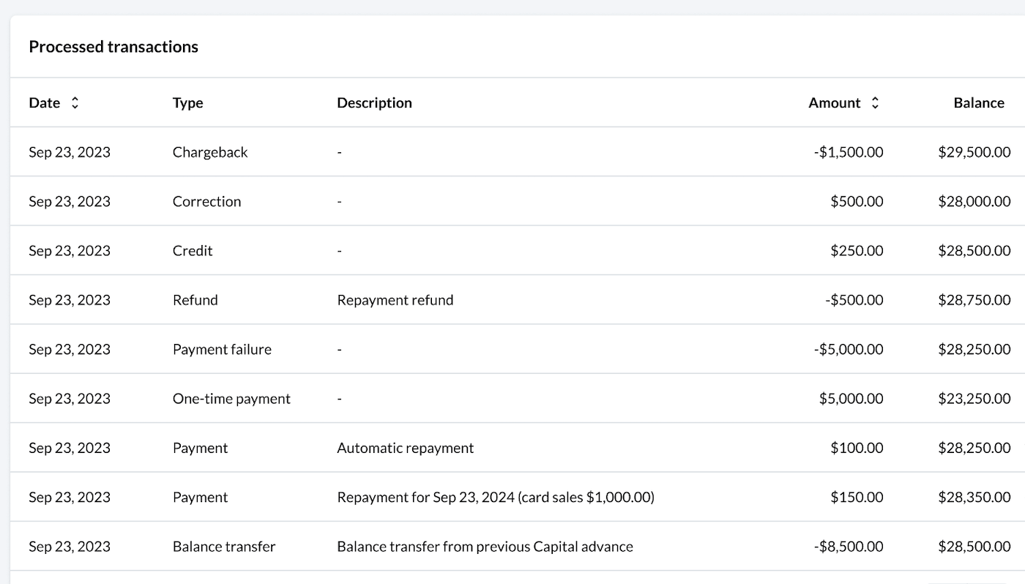1025x584 pixels.
Task: Click the Balance column header
Action: click(978, 103)
